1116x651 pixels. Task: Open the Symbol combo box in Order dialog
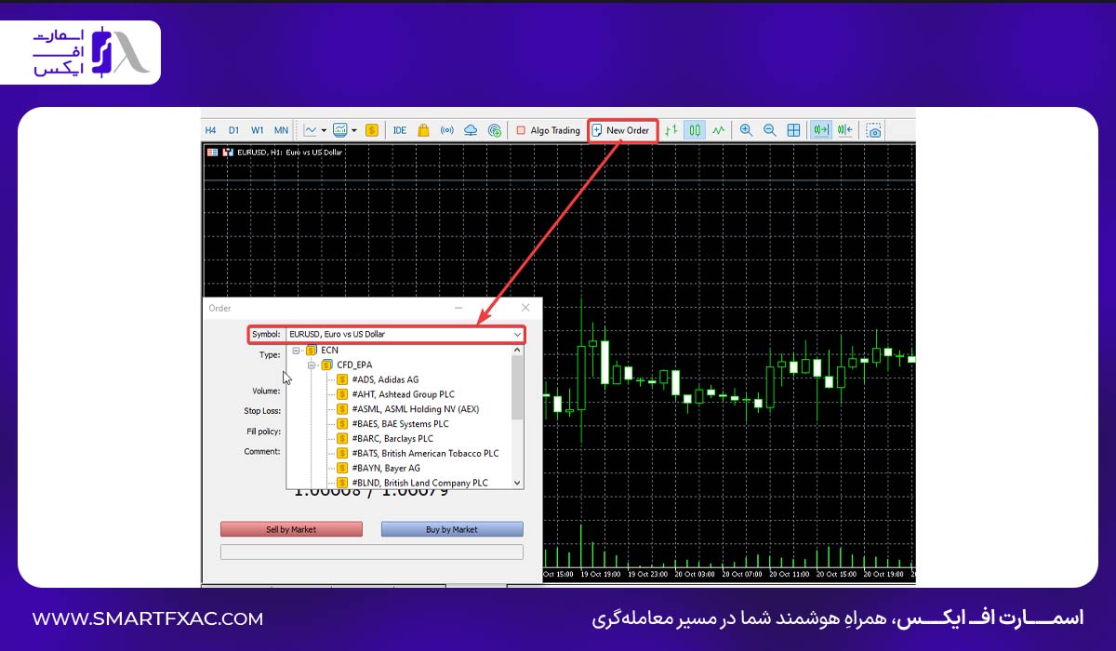tap(405, 334)
